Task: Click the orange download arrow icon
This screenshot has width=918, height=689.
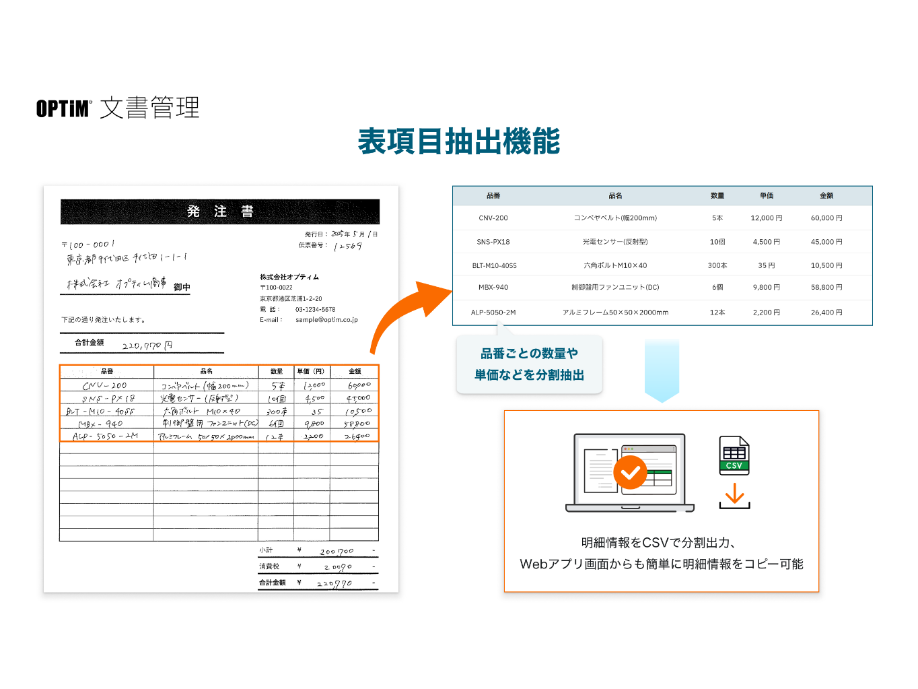Action: pos(734,496)
